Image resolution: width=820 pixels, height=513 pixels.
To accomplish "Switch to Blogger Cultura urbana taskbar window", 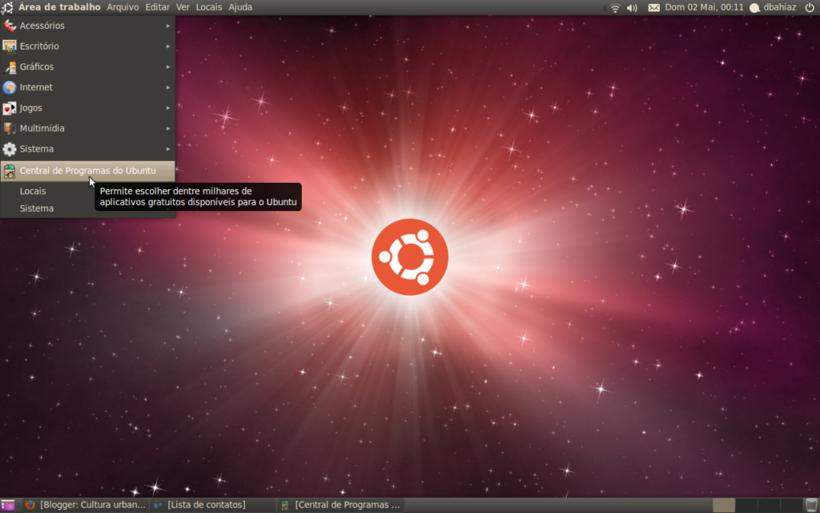I will [86, 505].
